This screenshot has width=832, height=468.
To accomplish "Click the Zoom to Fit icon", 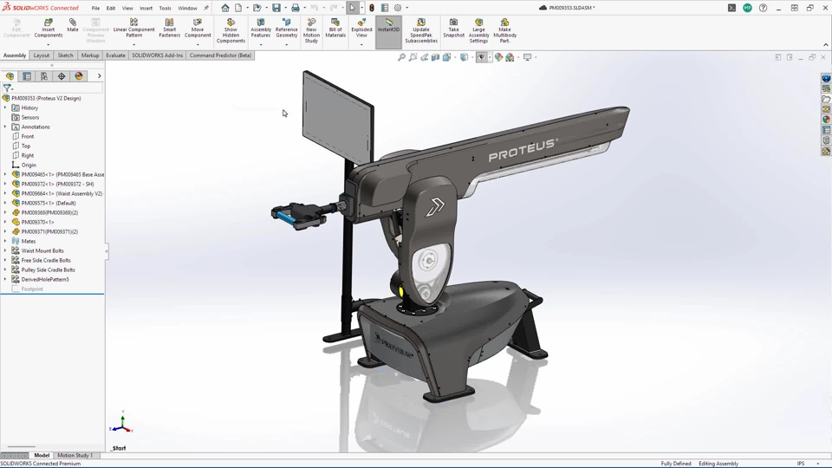I will (x=401, y=57).
